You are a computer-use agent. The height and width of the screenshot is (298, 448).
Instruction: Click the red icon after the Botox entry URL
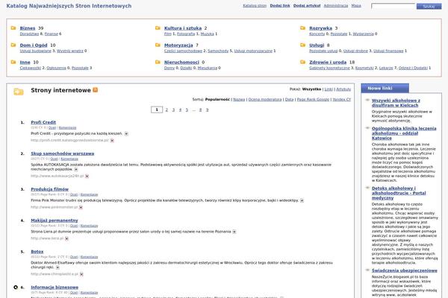pos(81,274)
